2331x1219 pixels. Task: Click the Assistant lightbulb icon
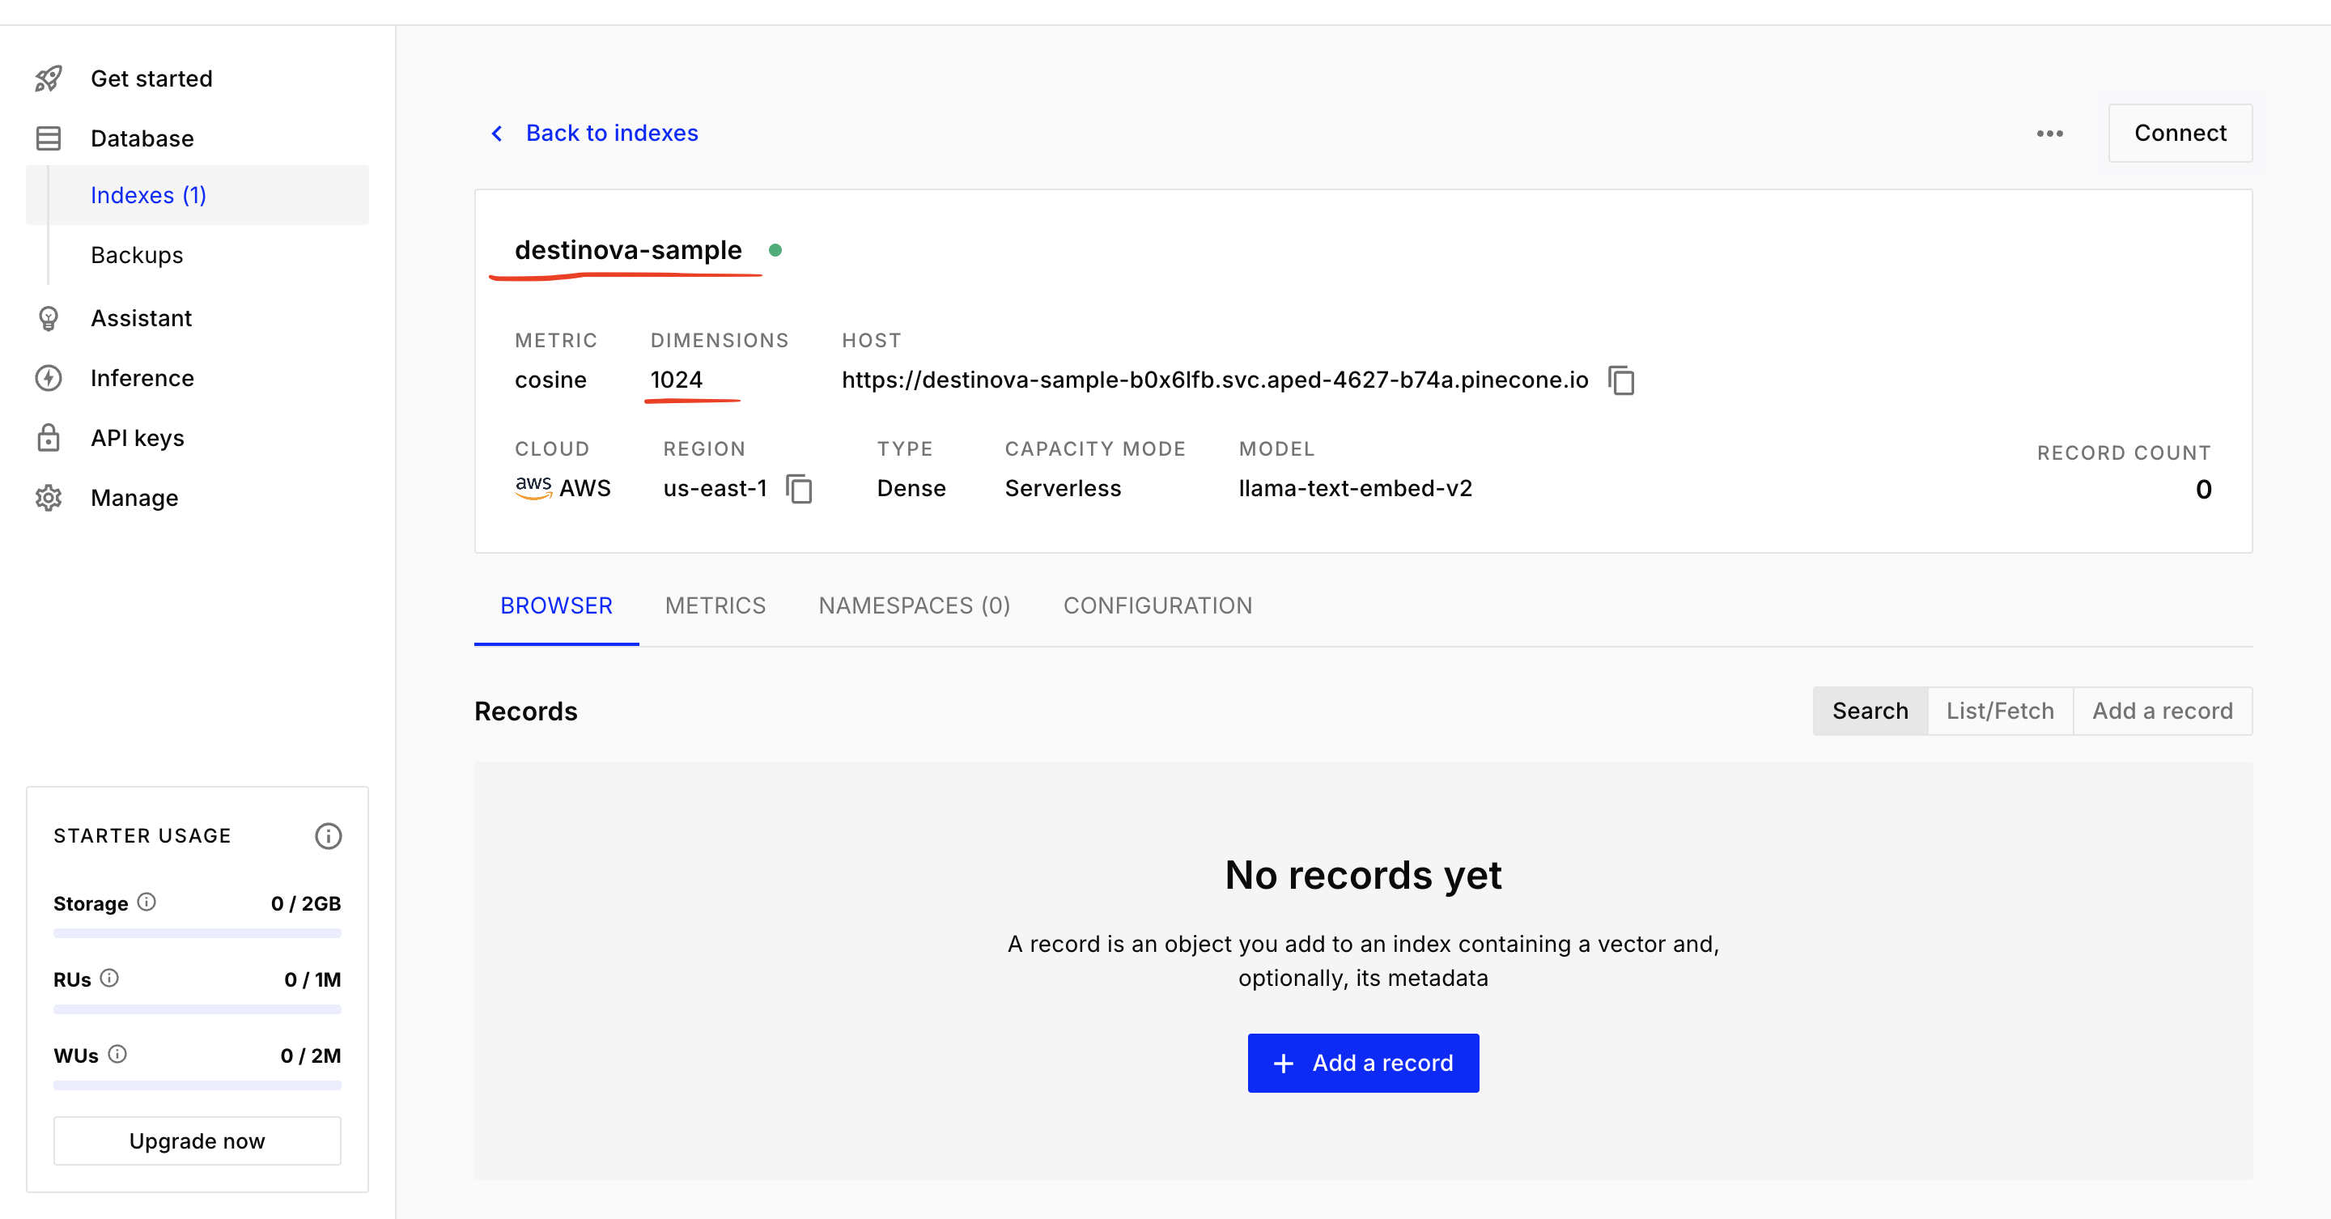coord(49,319)
